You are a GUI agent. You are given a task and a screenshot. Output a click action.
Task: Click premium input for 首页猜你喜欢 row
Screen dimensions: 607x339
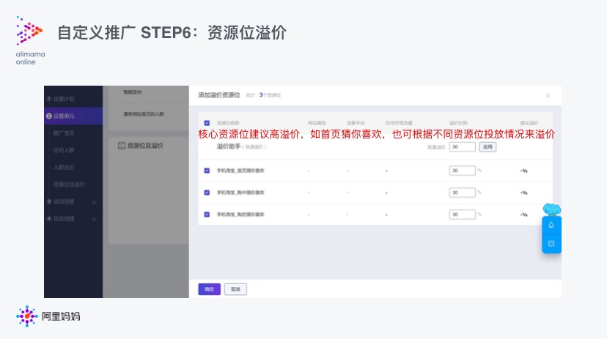pyautogui.click(x=463, y=171)
